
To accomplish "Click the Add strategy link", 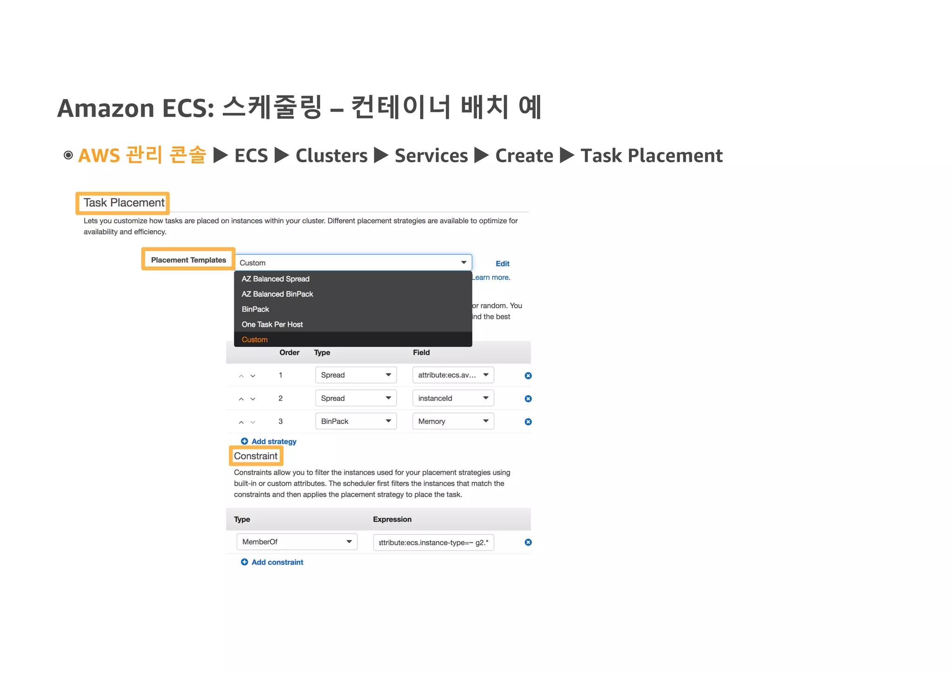I will (273, 441).
